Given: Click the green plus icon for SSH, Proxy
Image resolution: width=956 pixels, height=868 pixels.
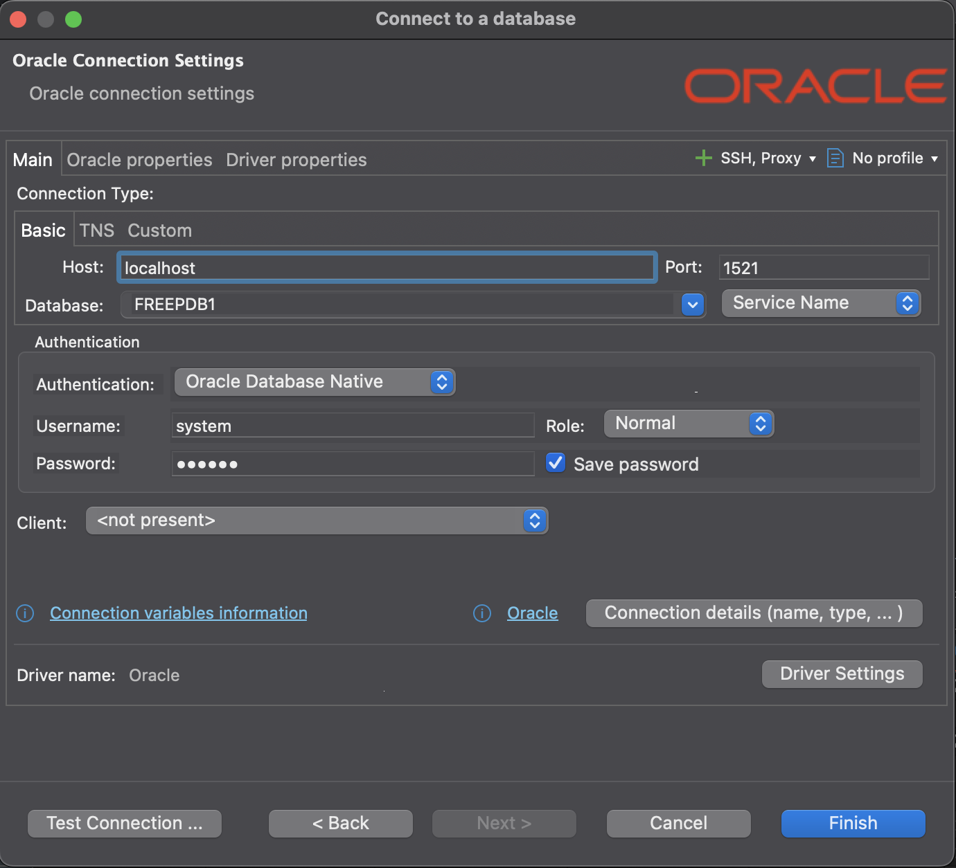Looking at the screenshot, I should pos(703,158).
